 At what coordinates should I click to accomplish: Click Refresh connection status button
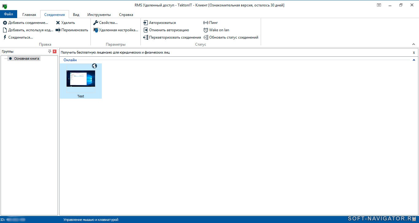click(x=233, y=37)
